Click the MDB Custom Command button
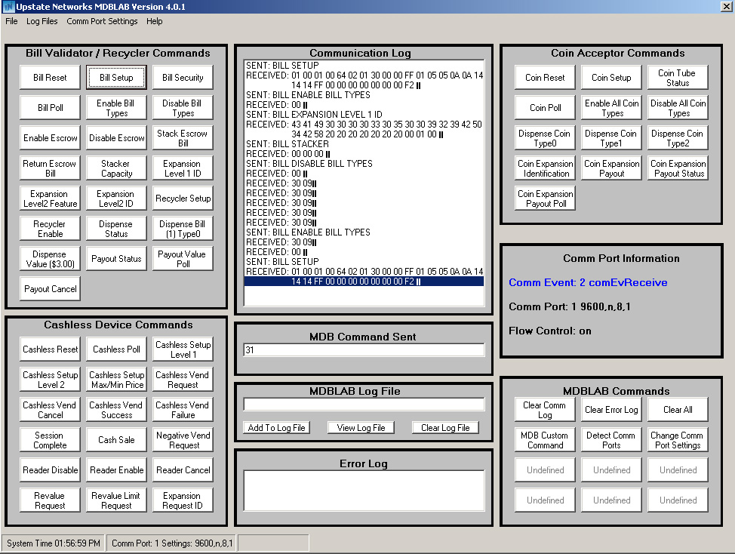 (x=545, y=440)
